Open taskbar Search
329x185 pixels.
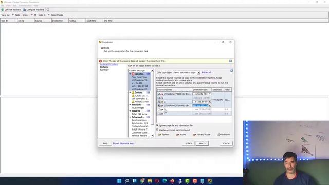pos(127,181)
